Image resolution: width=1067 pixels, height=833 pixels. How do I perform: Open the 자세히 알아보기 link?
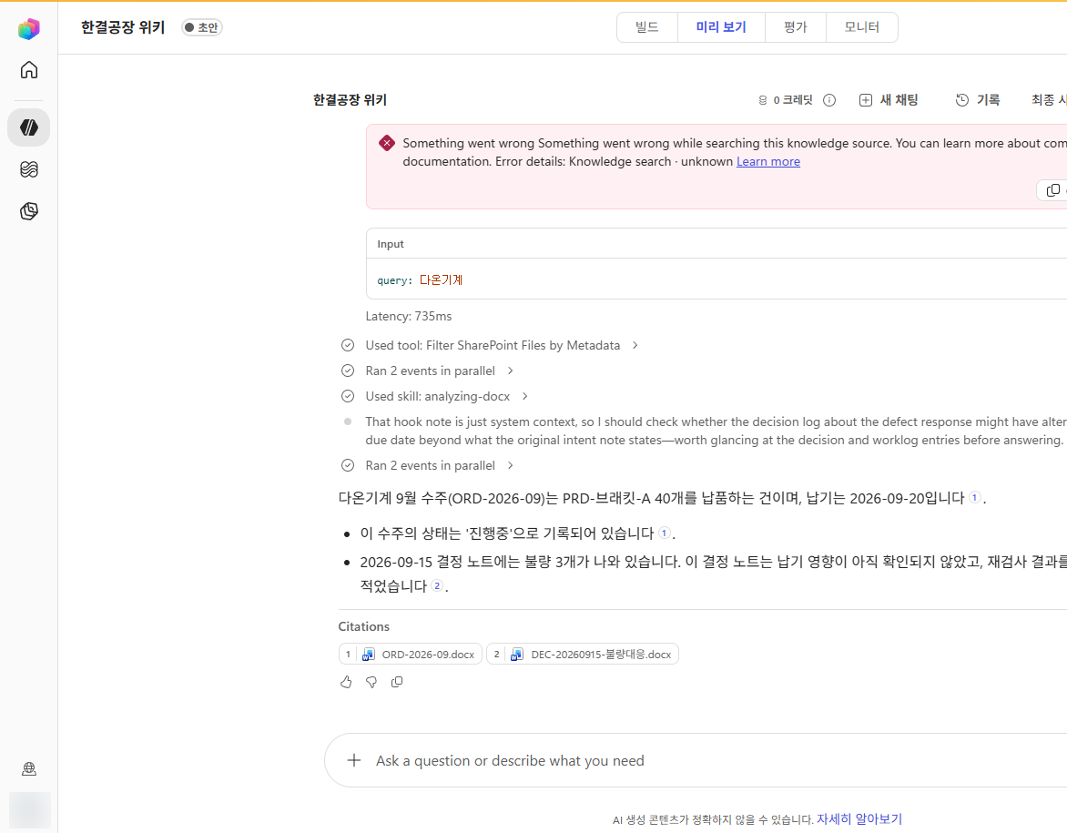[x=859, y=819]
